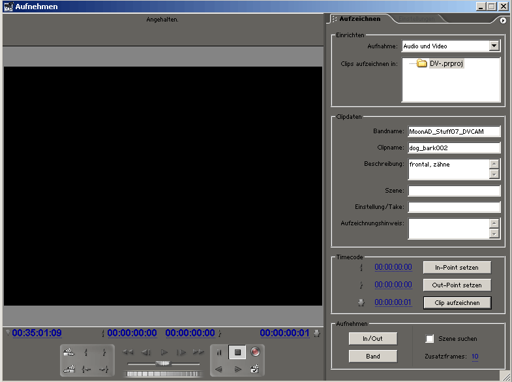The image size is (512, 382).
Task: Step forward one frame
Action: (x=181, y=352)
